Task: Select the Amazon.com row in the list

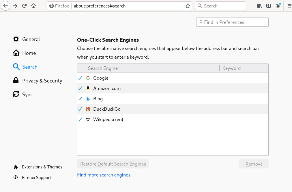Action: (144, 89)
